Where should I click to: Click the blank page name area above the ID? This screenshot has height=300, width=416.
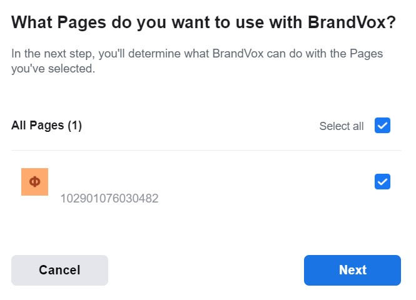coord(109,181)
